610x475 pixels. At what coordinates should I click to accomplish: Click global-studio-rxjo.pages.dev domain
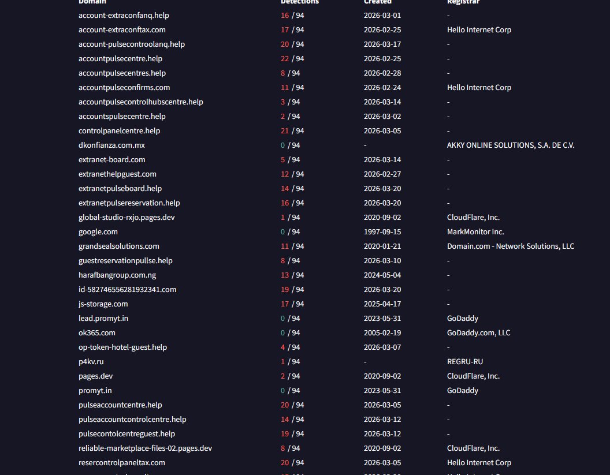(127, 217)
